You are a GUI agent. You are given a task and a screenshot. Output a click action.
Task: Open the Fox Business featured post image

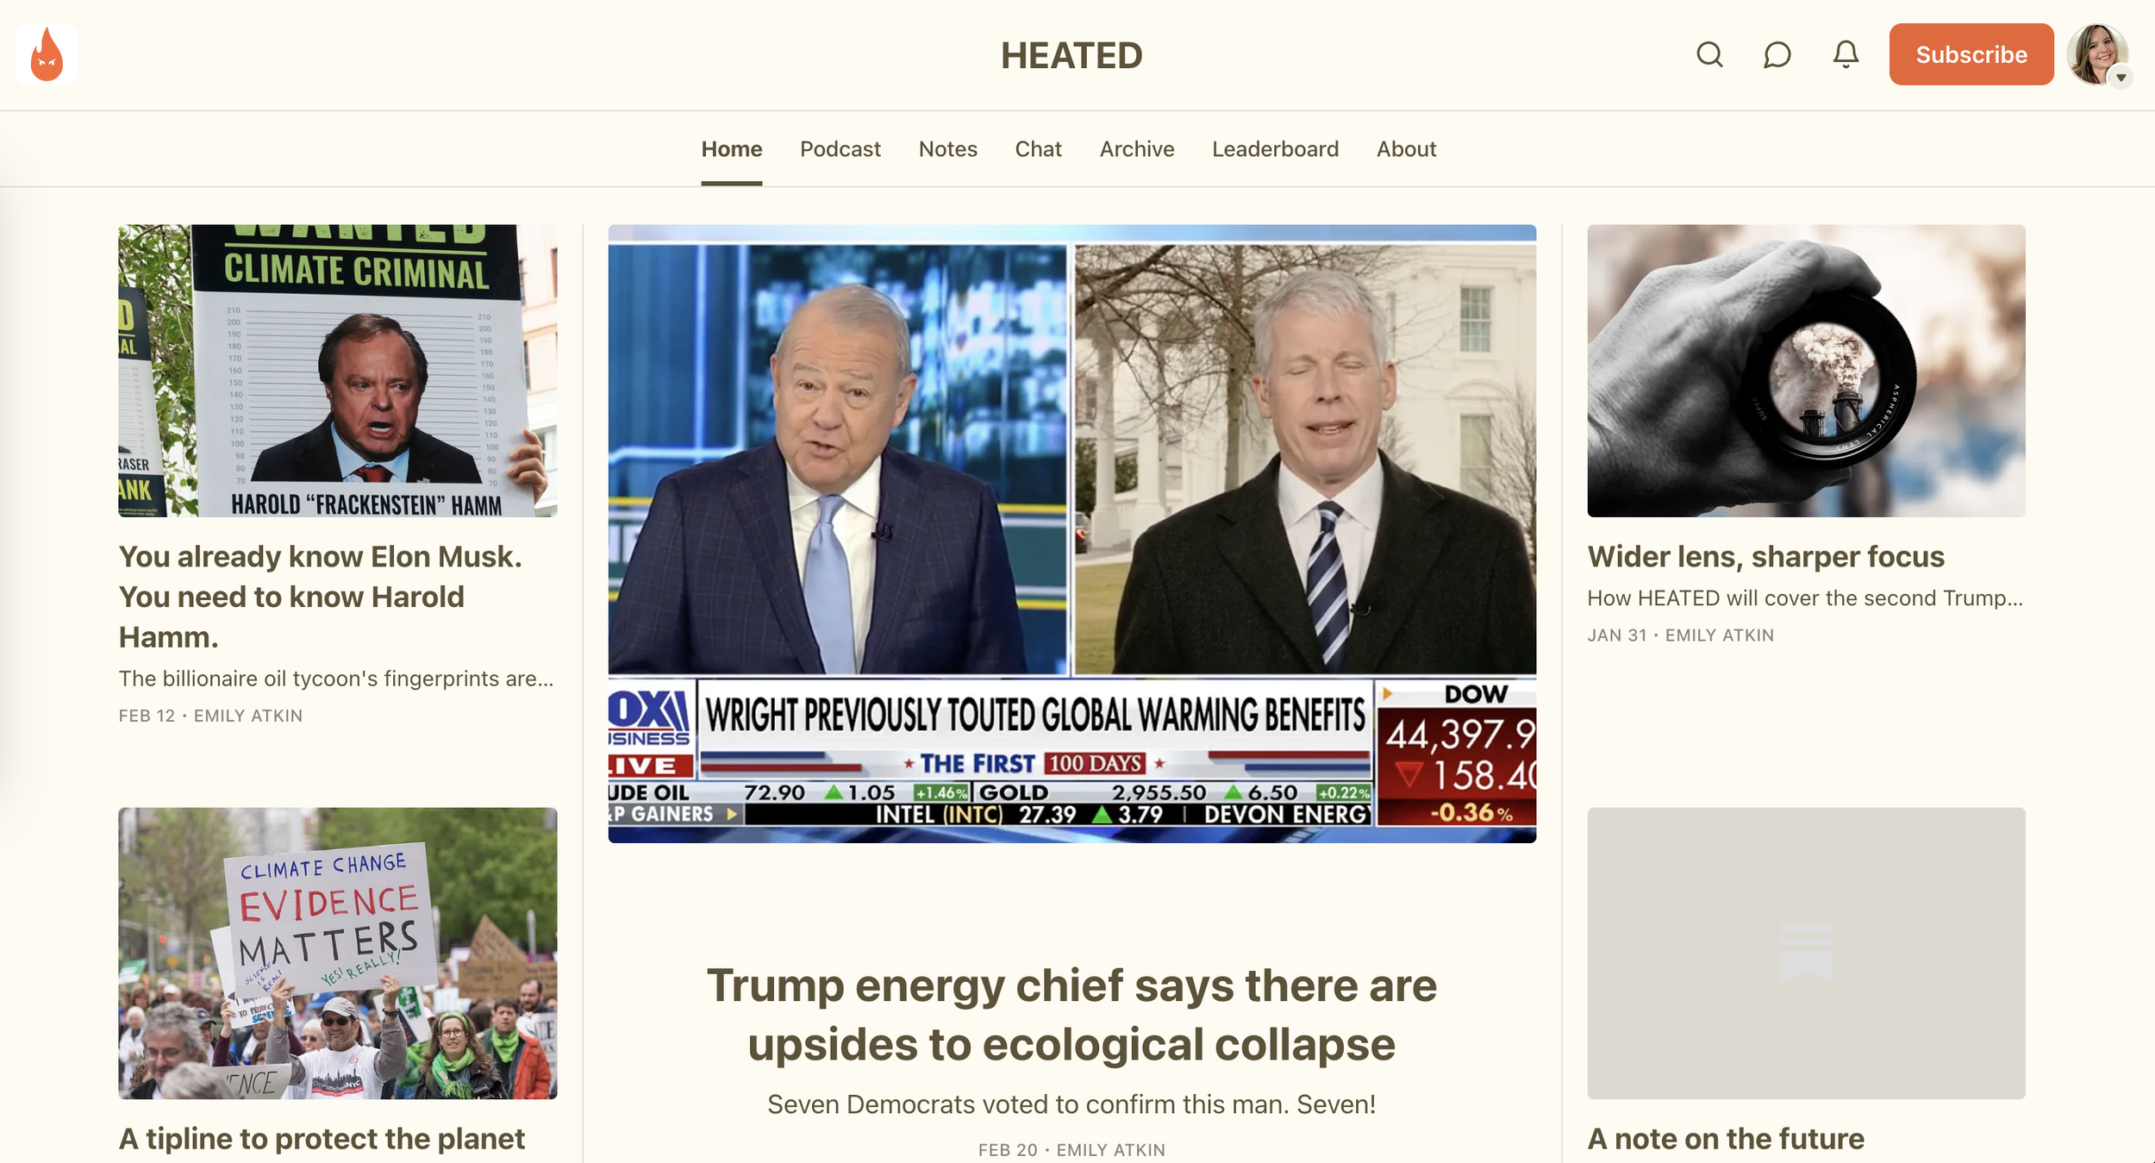[1071, 534]
